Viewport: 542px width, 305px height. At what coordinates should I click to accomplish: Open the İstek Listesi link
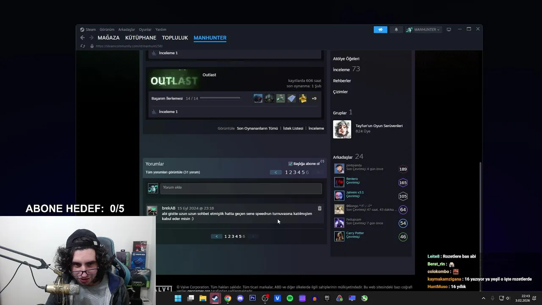[293, 128]
